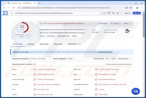Click the Sign up button
Screen dimensions: 146x98
(137, 13)
